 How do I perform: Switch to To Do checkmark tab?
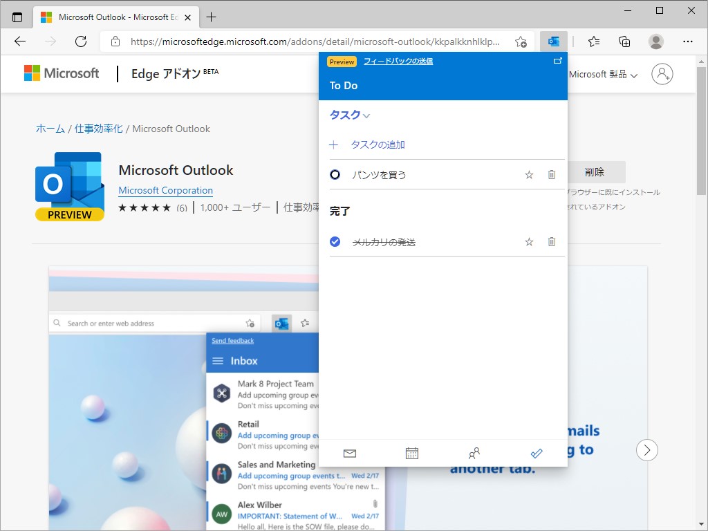click(x=537, y=454)
